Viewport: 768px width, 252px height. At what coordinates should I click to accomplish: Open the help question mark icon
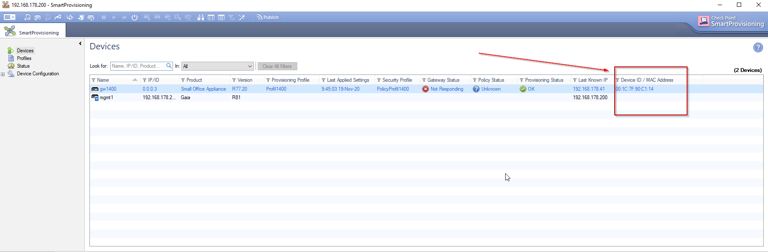[758, 48]
